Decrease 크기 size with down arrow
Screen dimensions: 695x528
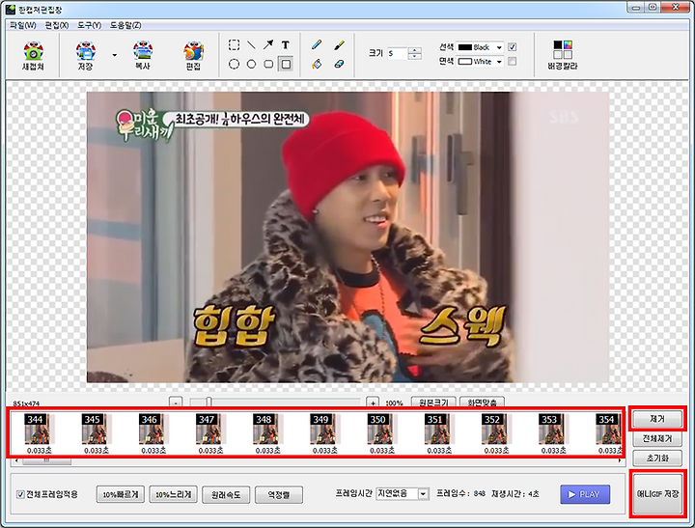click(x=414, y=57)
